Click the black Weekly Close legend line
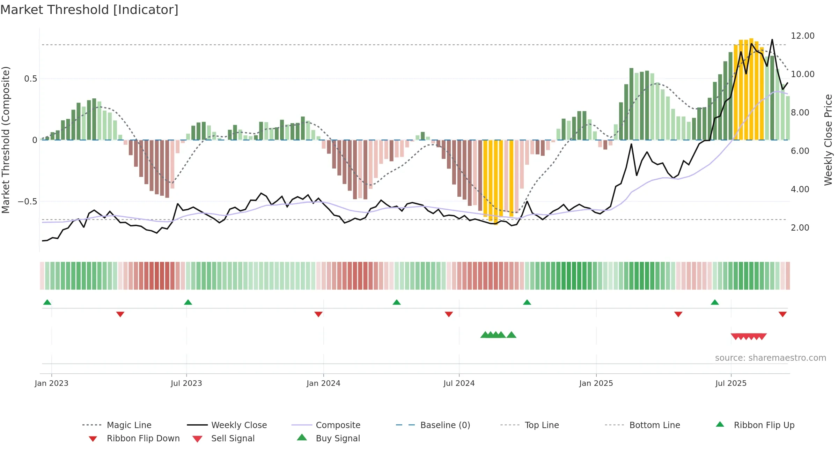The width and height of the screenshot is (838, 471). pyautogui.click(x=197, y=425)
